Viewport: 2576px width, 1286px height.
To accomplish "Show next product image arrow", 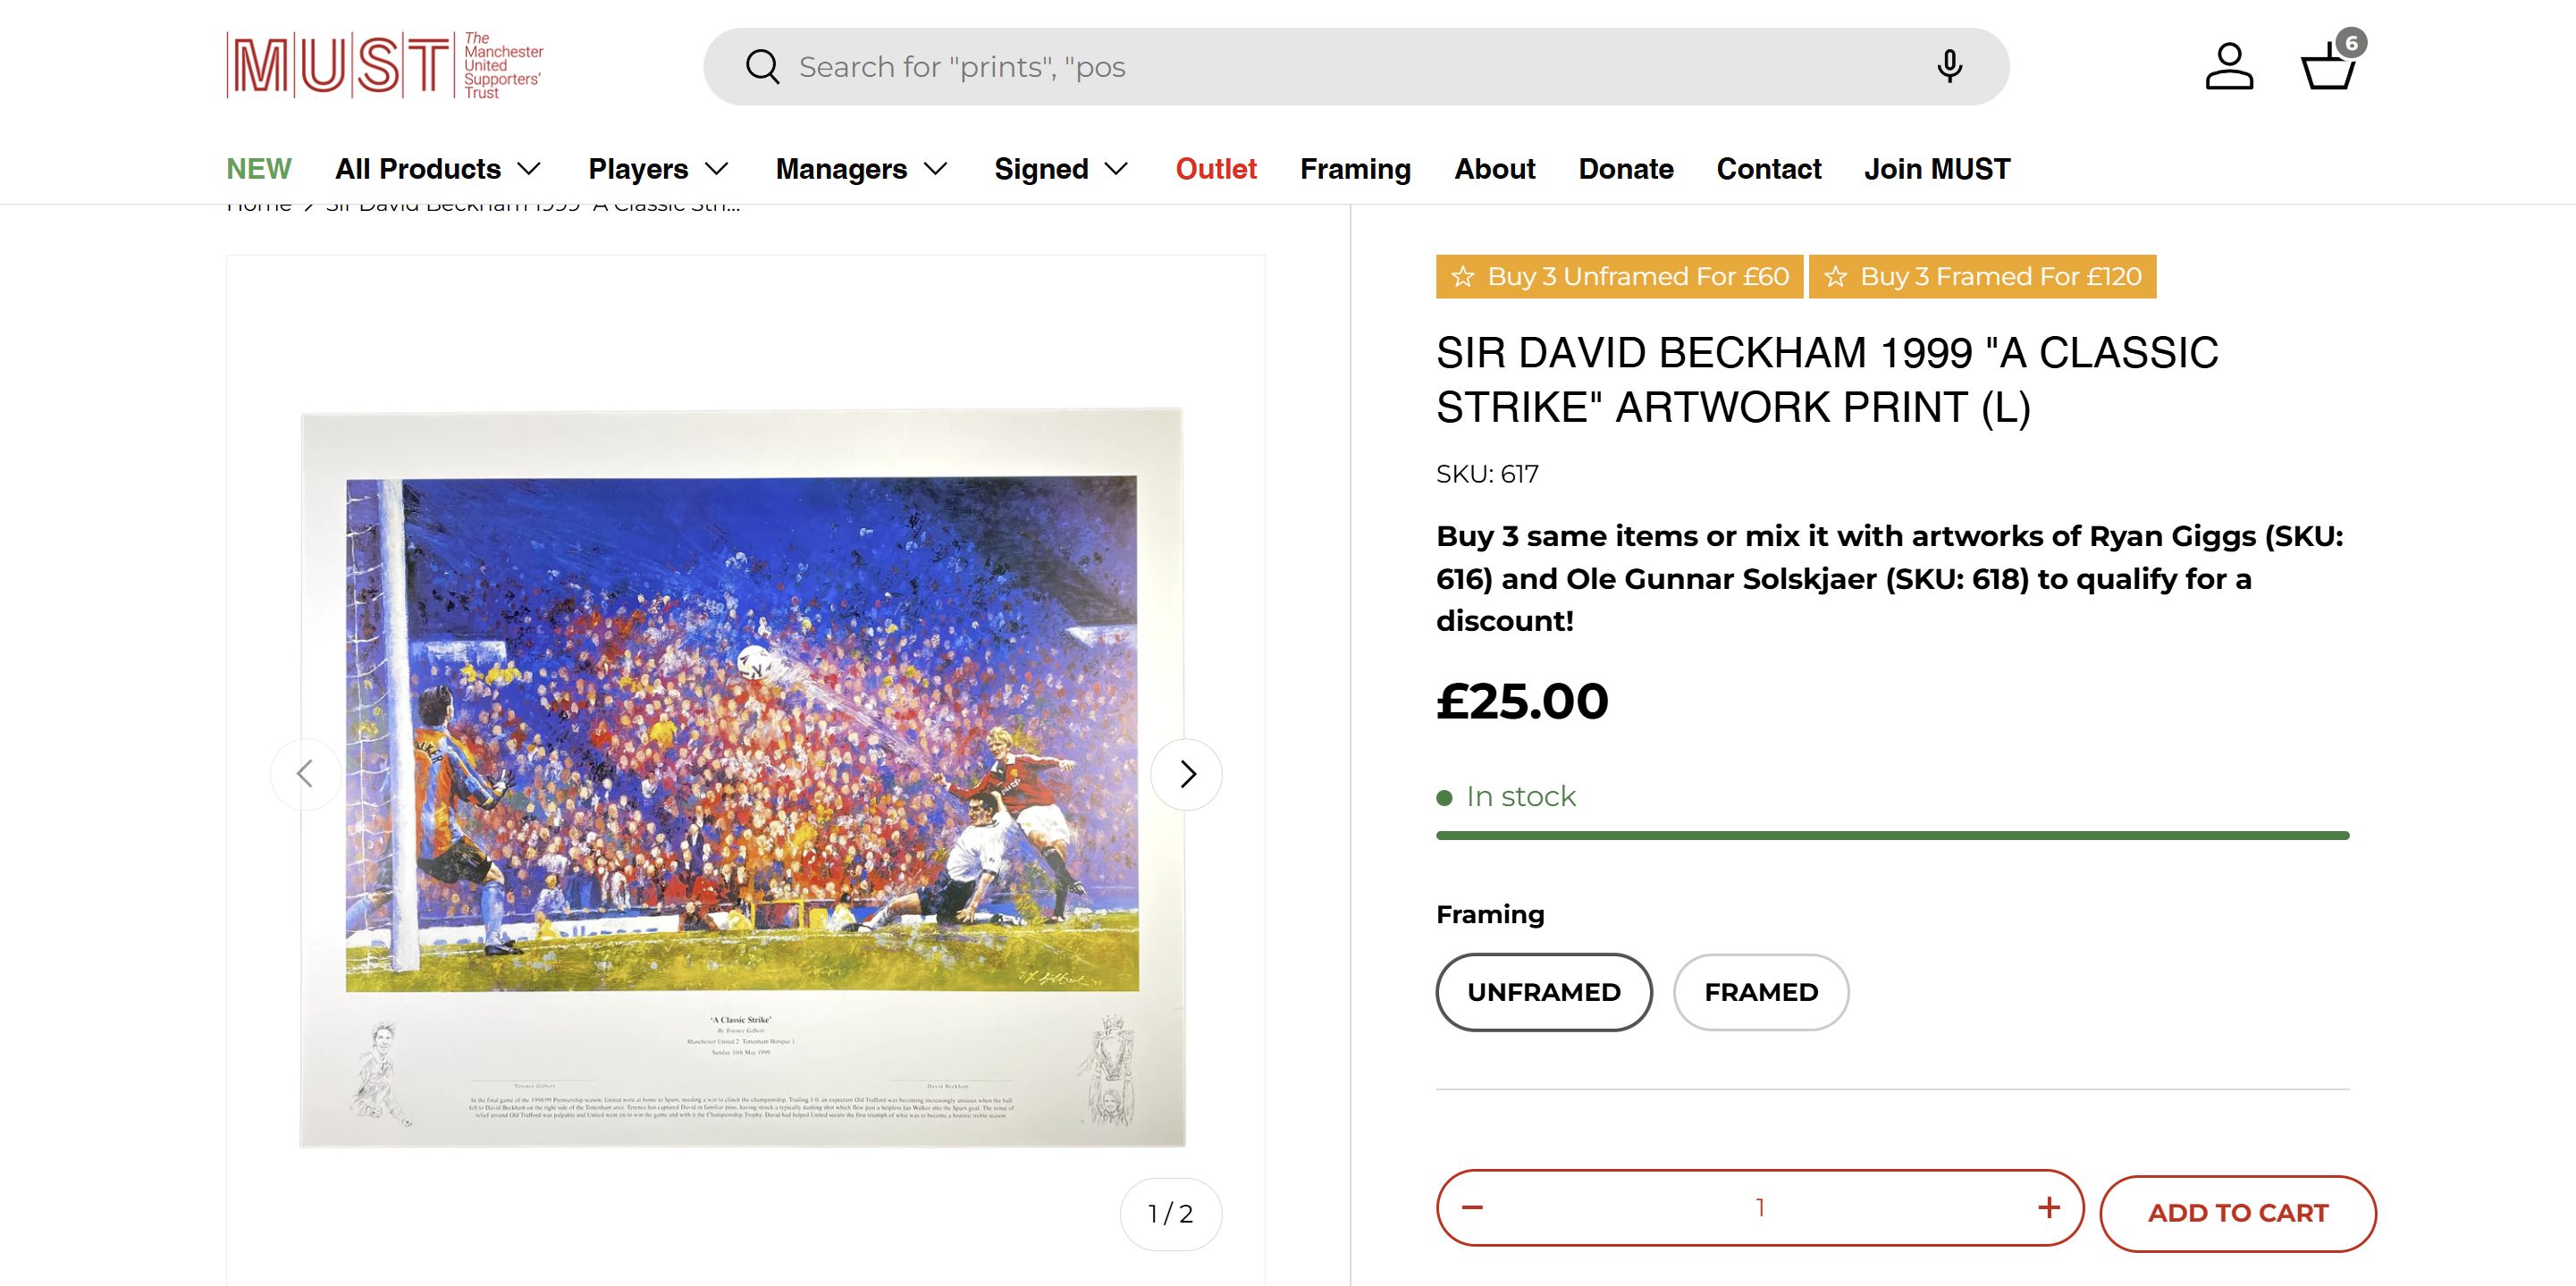I will click(x=1187, y=774).
